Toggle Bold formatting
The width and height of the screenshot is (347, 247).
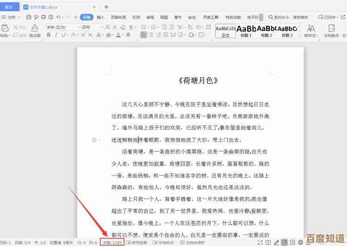pos(49,35)
